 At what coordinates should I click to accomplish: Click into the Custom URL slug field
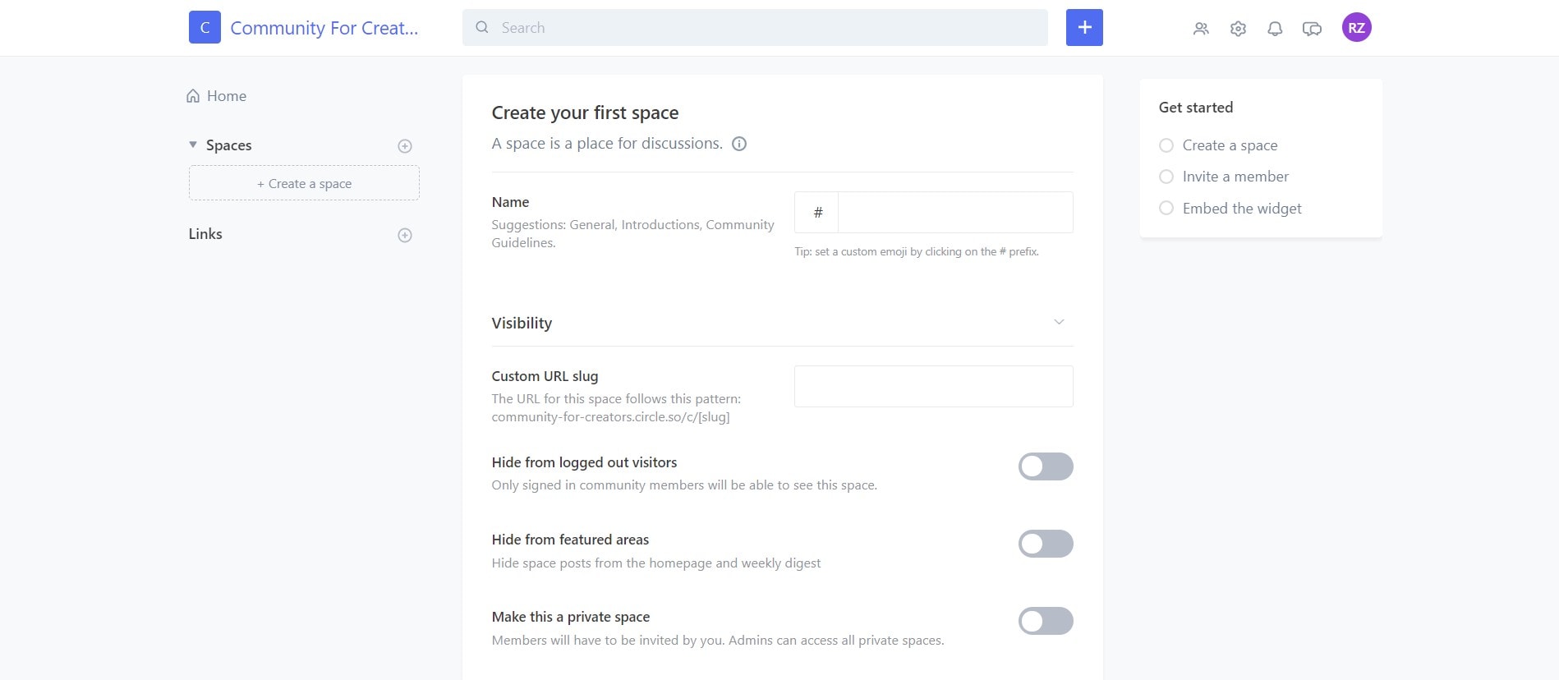click(x=933, y=386)
